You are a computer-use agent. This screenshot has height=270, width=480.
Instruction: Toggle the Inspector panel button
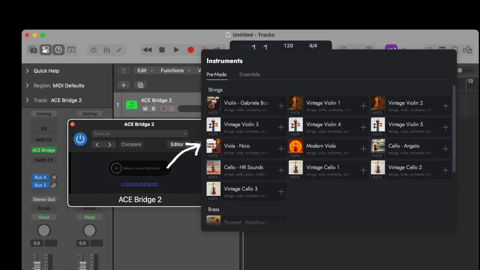click(46, 50)
